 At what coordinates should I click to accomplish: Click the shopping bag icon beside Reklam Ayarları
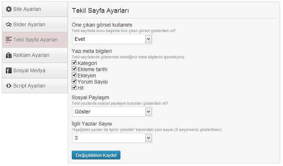[x=9, y=55]
